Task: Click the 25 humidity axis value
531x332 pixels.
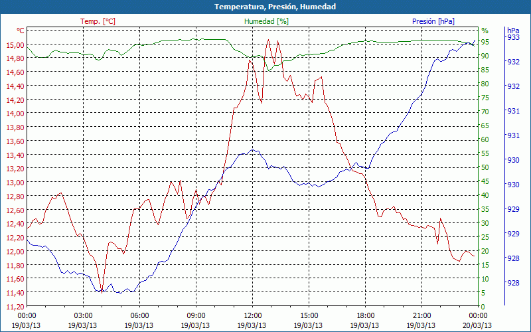Action: point(485,237)
